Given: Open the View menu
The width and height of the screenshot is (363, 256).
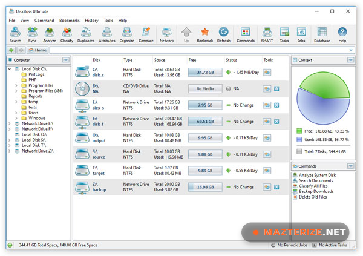Looking at the screenshot, I should coord(25,21).
